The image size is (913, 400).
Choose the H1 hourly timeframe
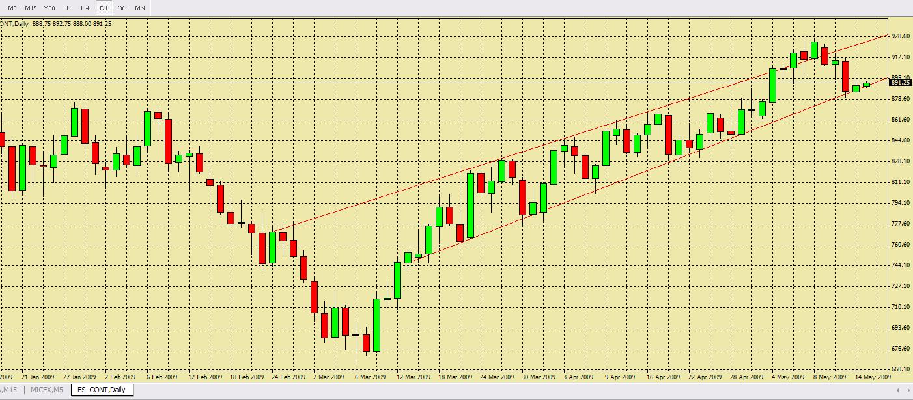(68, 8)
